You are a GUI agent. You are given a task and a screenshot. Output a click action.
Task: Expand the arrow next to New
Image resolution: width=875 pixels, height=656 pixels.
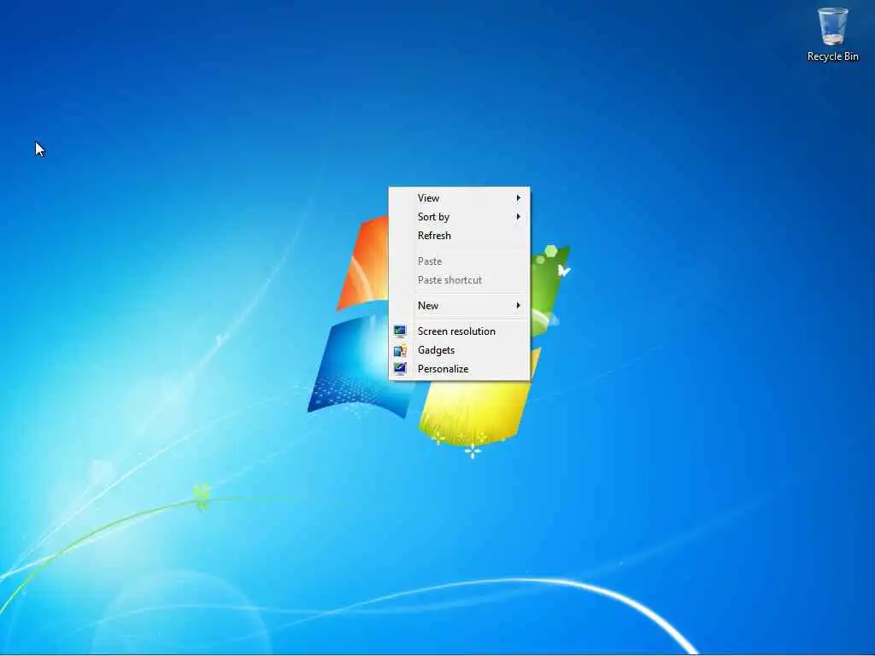[519, 306]
